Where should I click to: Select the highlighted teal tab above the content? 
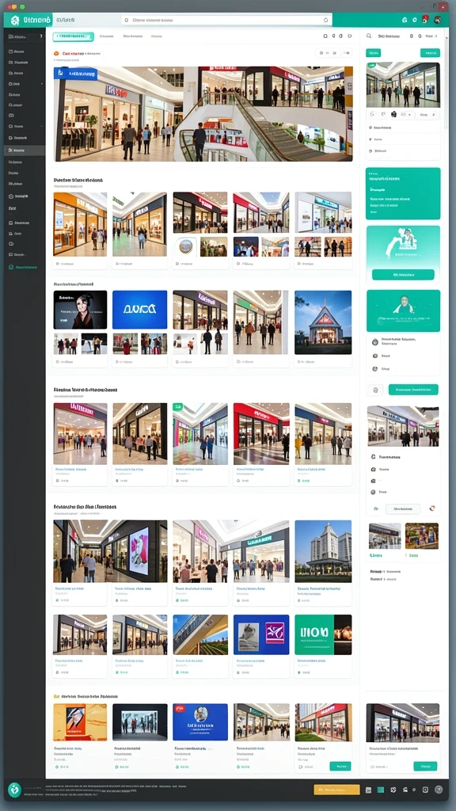tap(74, 36)
